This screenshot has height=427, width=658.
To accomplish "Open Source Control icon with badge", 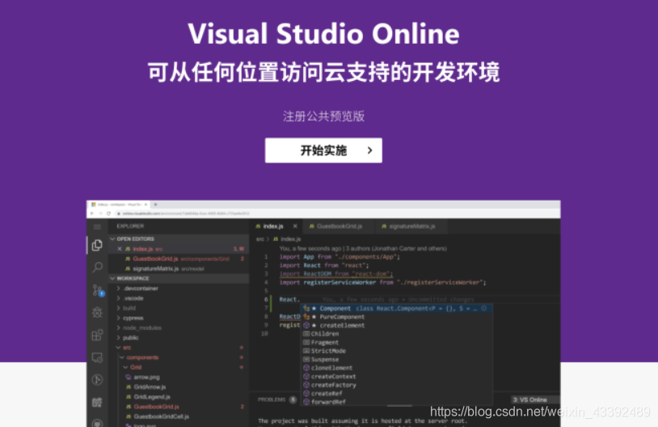I will coord(98,290).
